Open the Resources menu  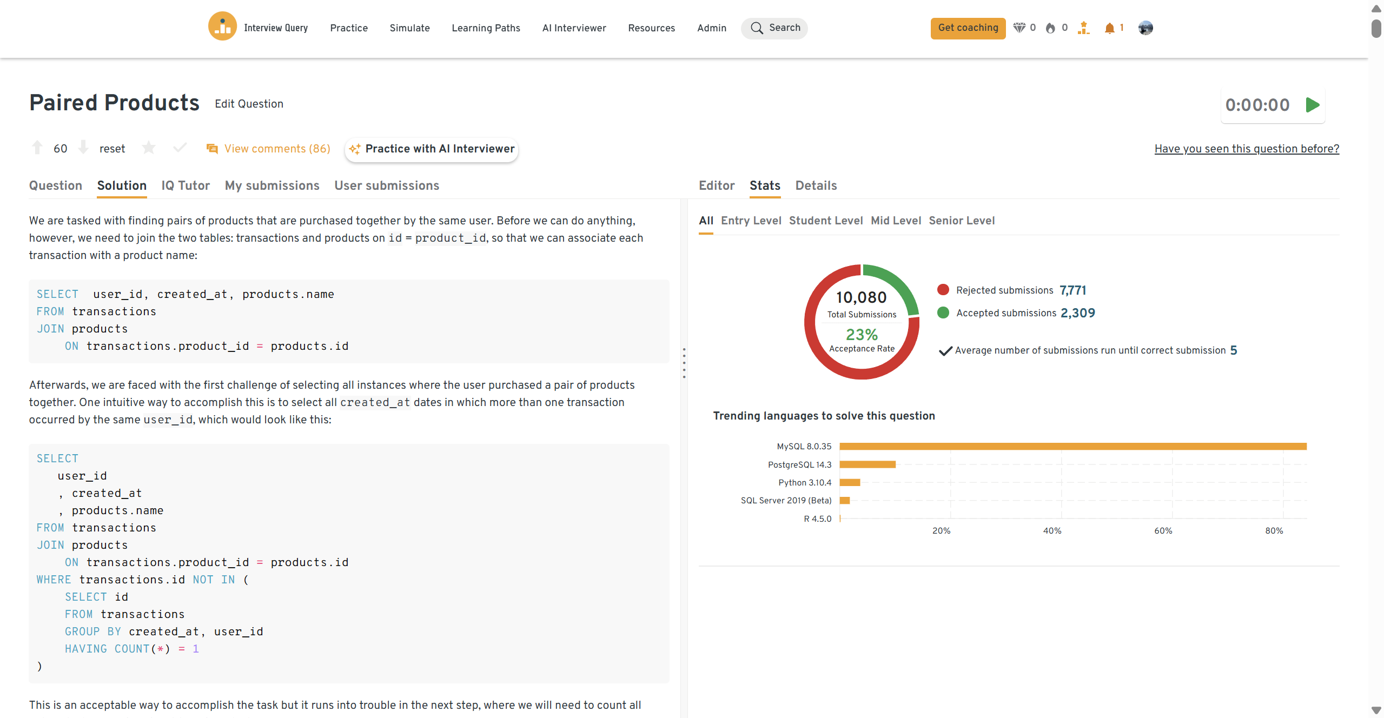click(x=651, y=28)
